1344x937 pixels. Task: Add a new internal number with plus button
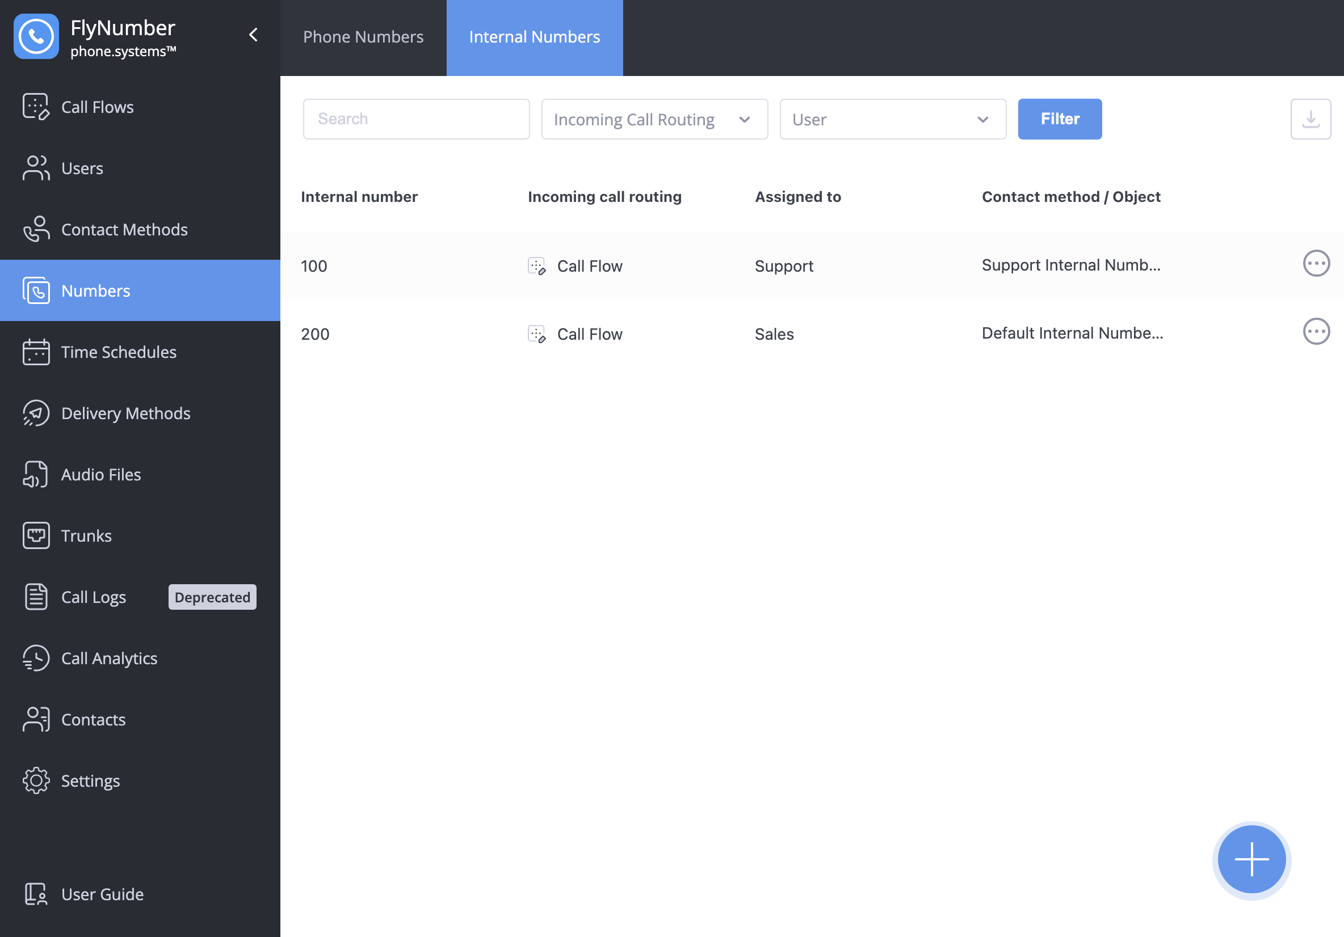[x=1252, y=859]
